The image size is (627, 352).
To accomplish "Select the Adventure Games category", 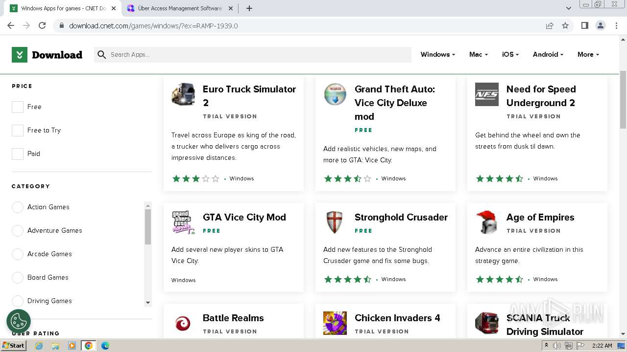I will point(18,231).
